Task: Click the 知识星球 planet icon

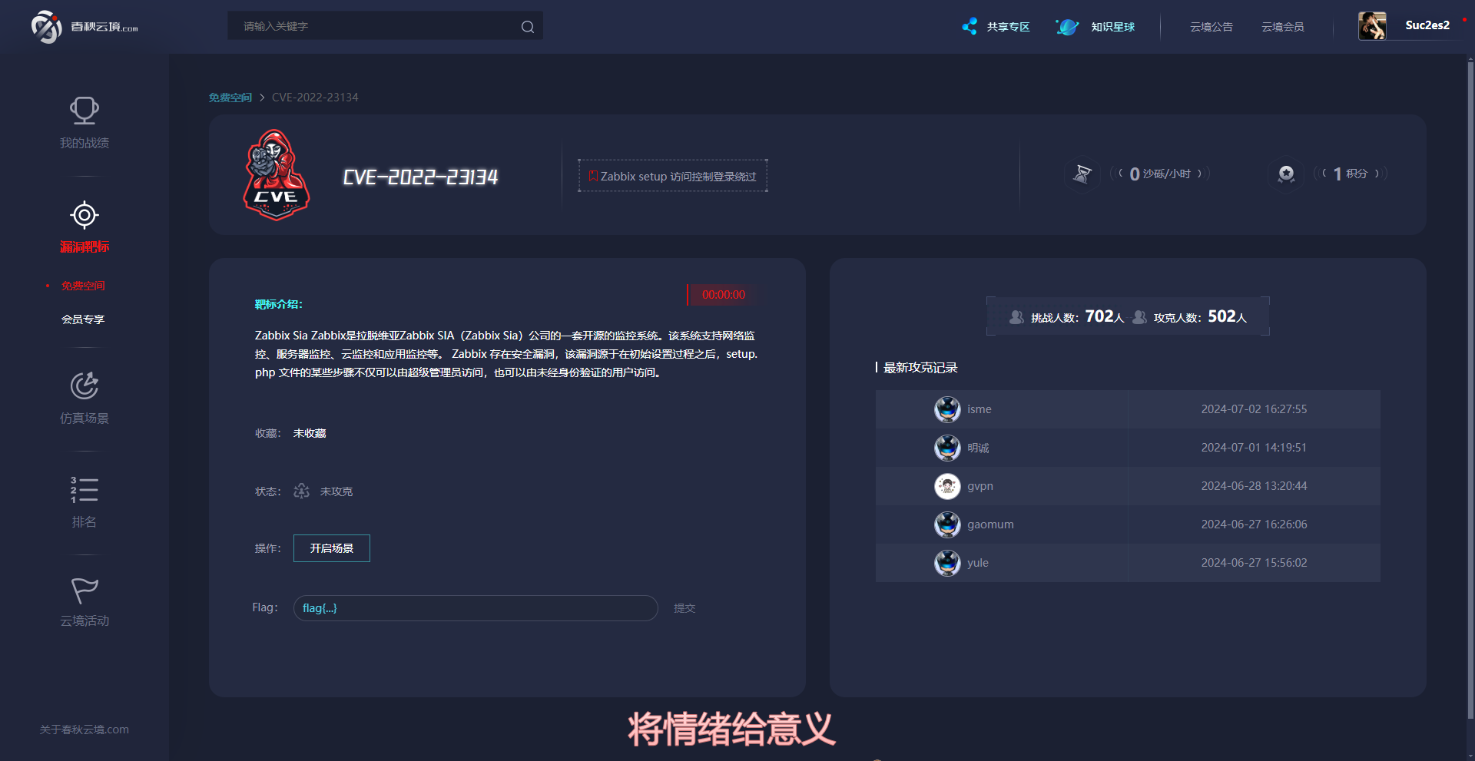Action: 1067,27
